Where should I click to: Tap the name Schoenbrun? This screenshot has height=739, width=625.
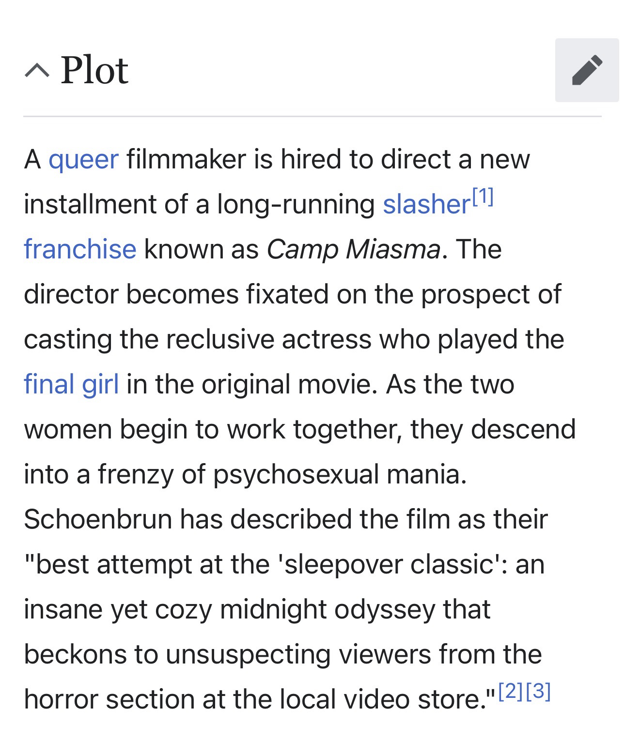pyautogui.click(x=98, y=519)
